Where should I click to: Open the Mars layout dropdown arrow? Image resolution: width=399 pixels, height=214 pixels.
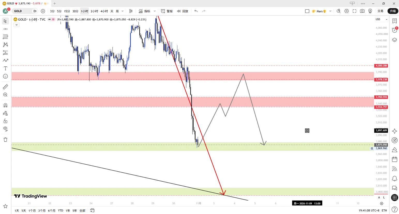coord(330,11)
